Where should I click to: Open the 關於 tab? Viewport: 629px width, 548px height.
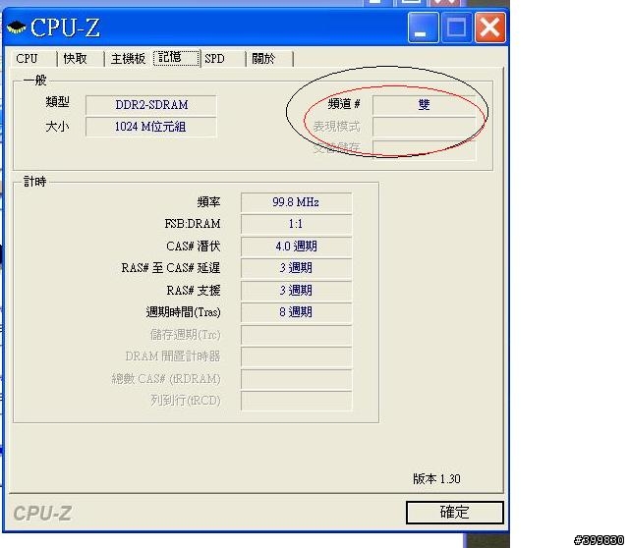[269, 59]
